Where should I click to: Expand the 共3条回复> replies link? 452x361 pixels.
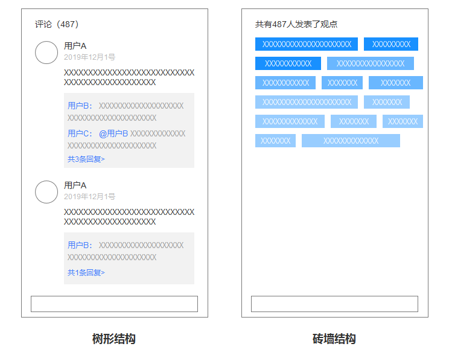click(x=86, y=159)
